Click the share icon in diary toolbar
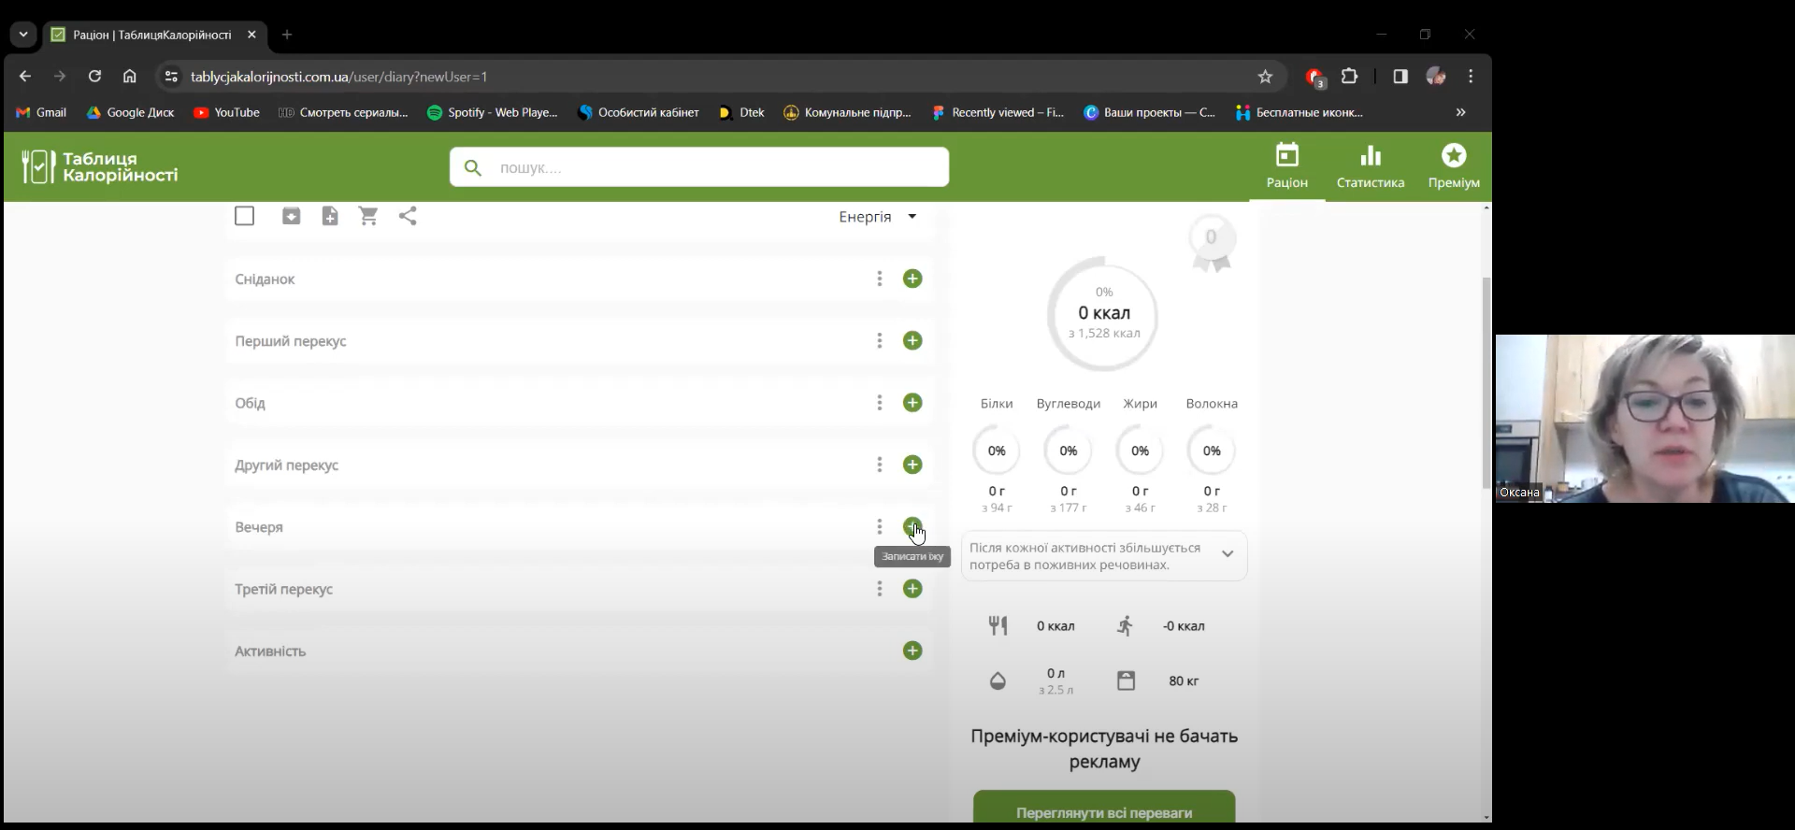The height and width of the screenshot is (830, 1795). (408, 216)
